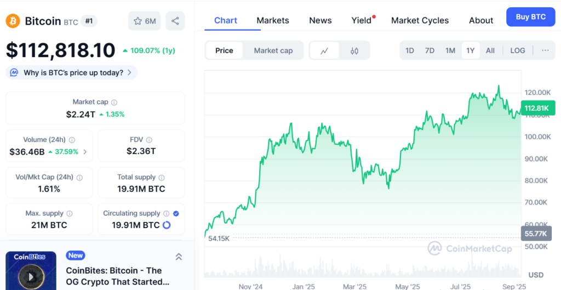
Task: Open the chart more options ellipsis
Action: (x=545, y=50)
